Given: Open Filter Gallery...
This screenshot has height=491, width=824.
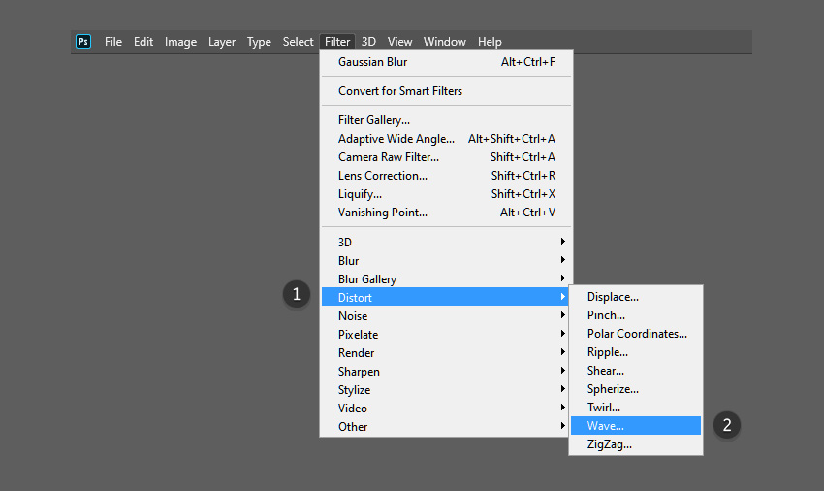Looking at the screenshot, I should tap(447, 120).
